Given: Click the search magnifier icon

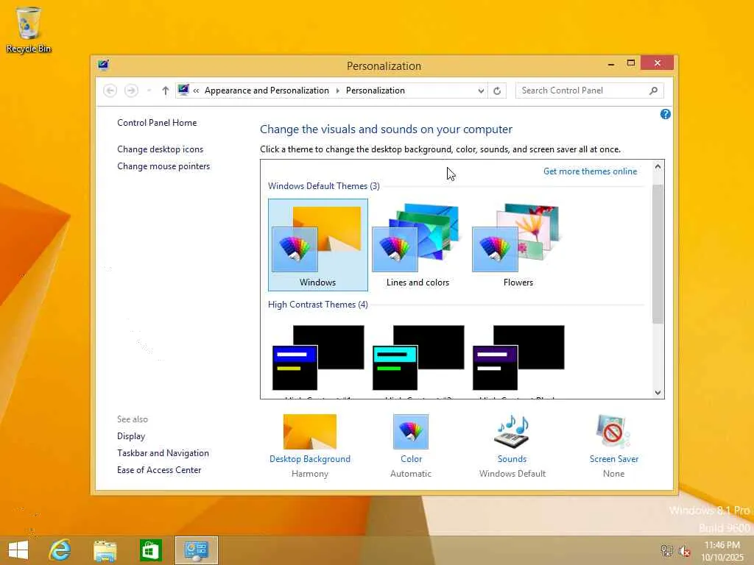Looking at the screenshot, I should 653,90.
